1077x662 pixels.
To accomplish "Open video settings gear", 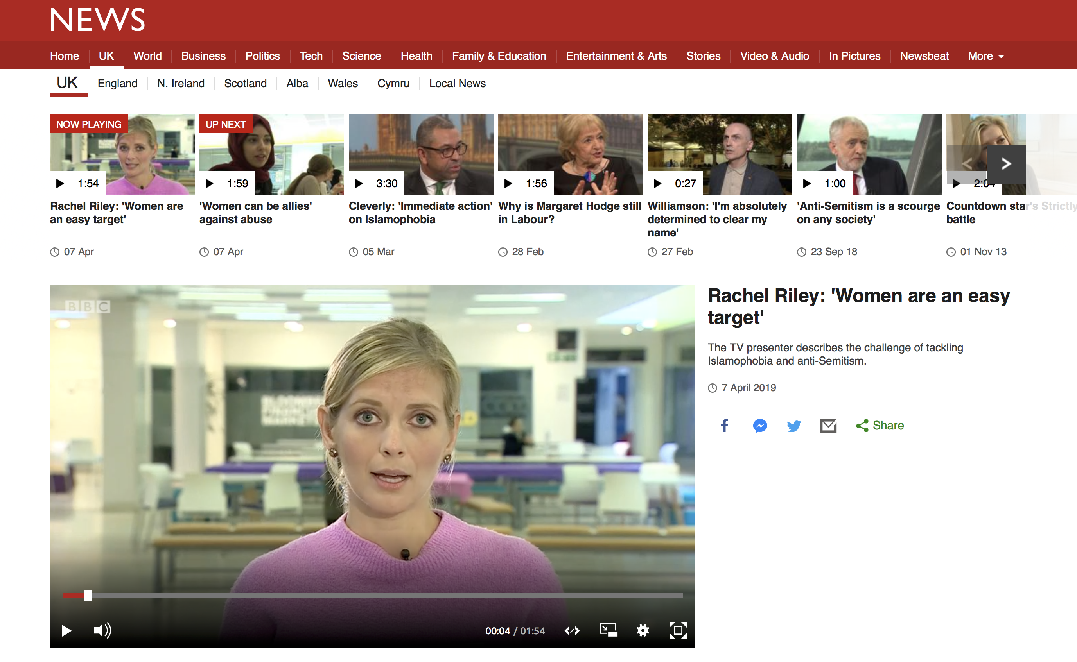I will [x=643, y=630].
